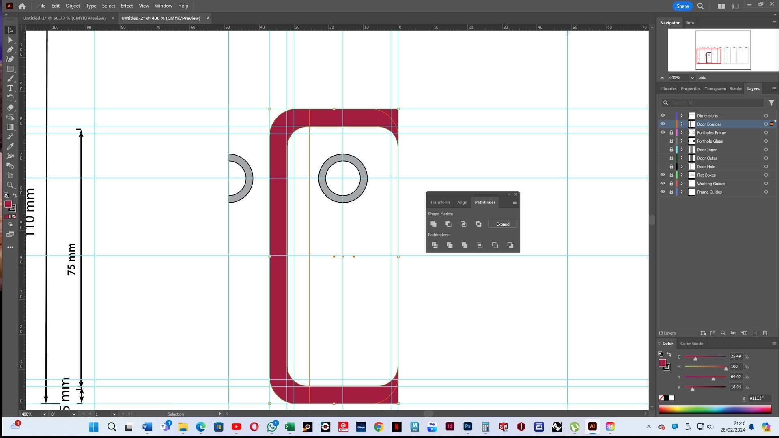Click the Magenta slider in Color panel
Viewport: 779px width, 438px height.
705,367
